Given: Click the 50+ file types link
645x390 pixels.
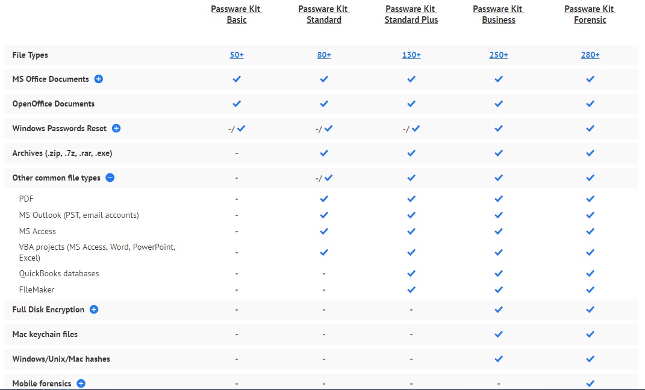Looking at the screenshot, I should (237, 55).
